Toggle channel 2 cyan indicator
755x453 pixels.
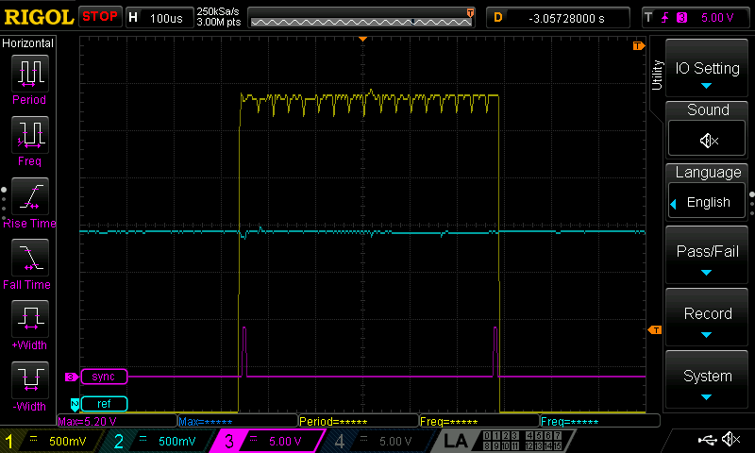click(119, 441)
